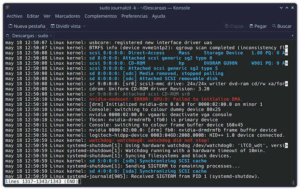Viewport: 300px width, 190px height.
Task: Click the Pegar toolbar button
Action: click(258, 26)
